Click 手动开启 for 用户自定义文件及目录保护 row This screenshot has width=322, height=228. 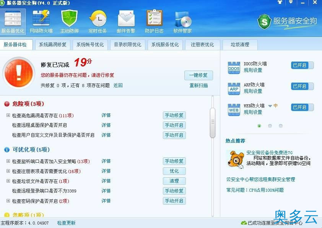coord(174,135)
